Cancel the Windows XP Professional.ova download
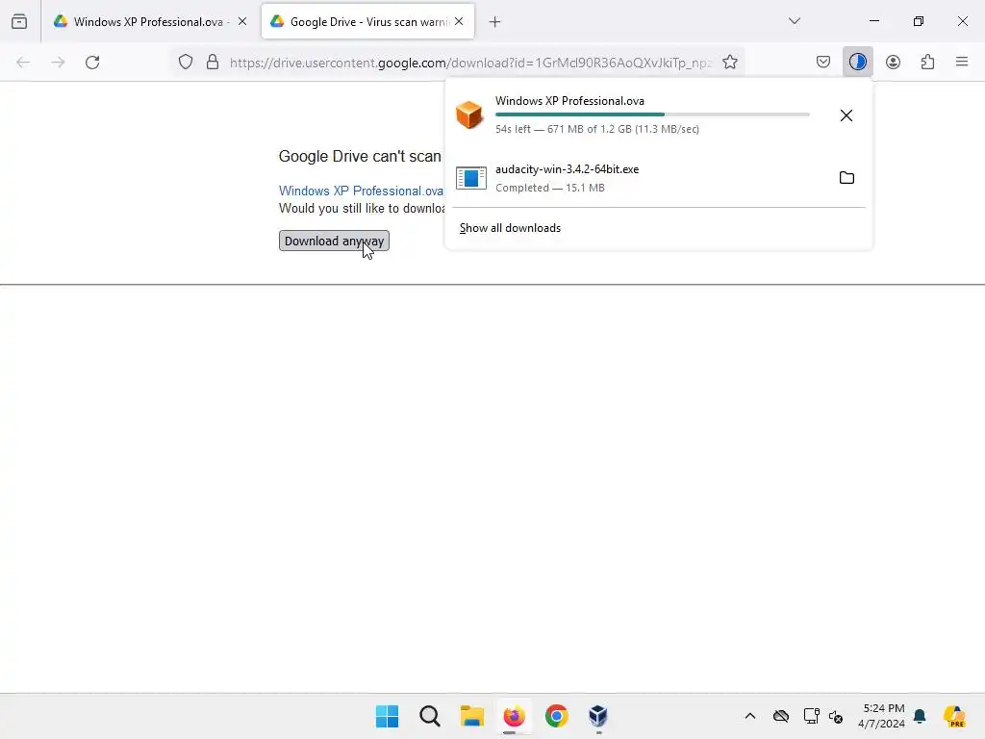The height and width of the screenshot is (739, 985). pyautogui.click(x=846, y=115)
